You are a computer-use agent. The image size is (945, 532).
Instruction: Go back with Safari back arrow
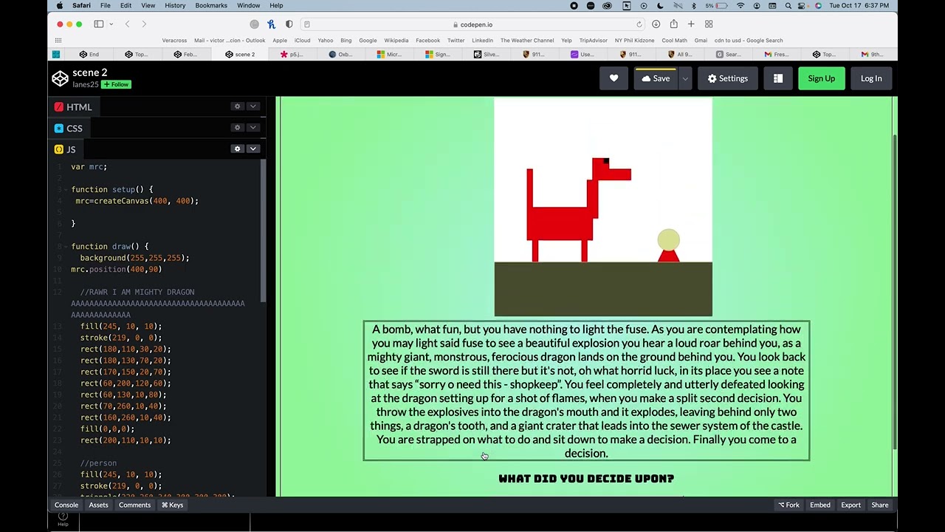127,24
